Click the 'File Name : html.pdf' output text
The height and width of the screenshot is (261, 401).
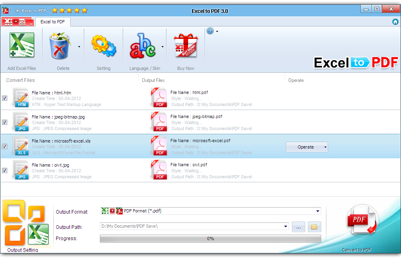coord(189,92)
